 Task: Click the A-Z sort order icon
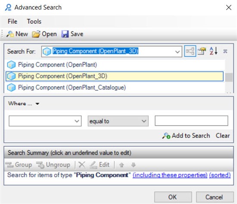213,51
